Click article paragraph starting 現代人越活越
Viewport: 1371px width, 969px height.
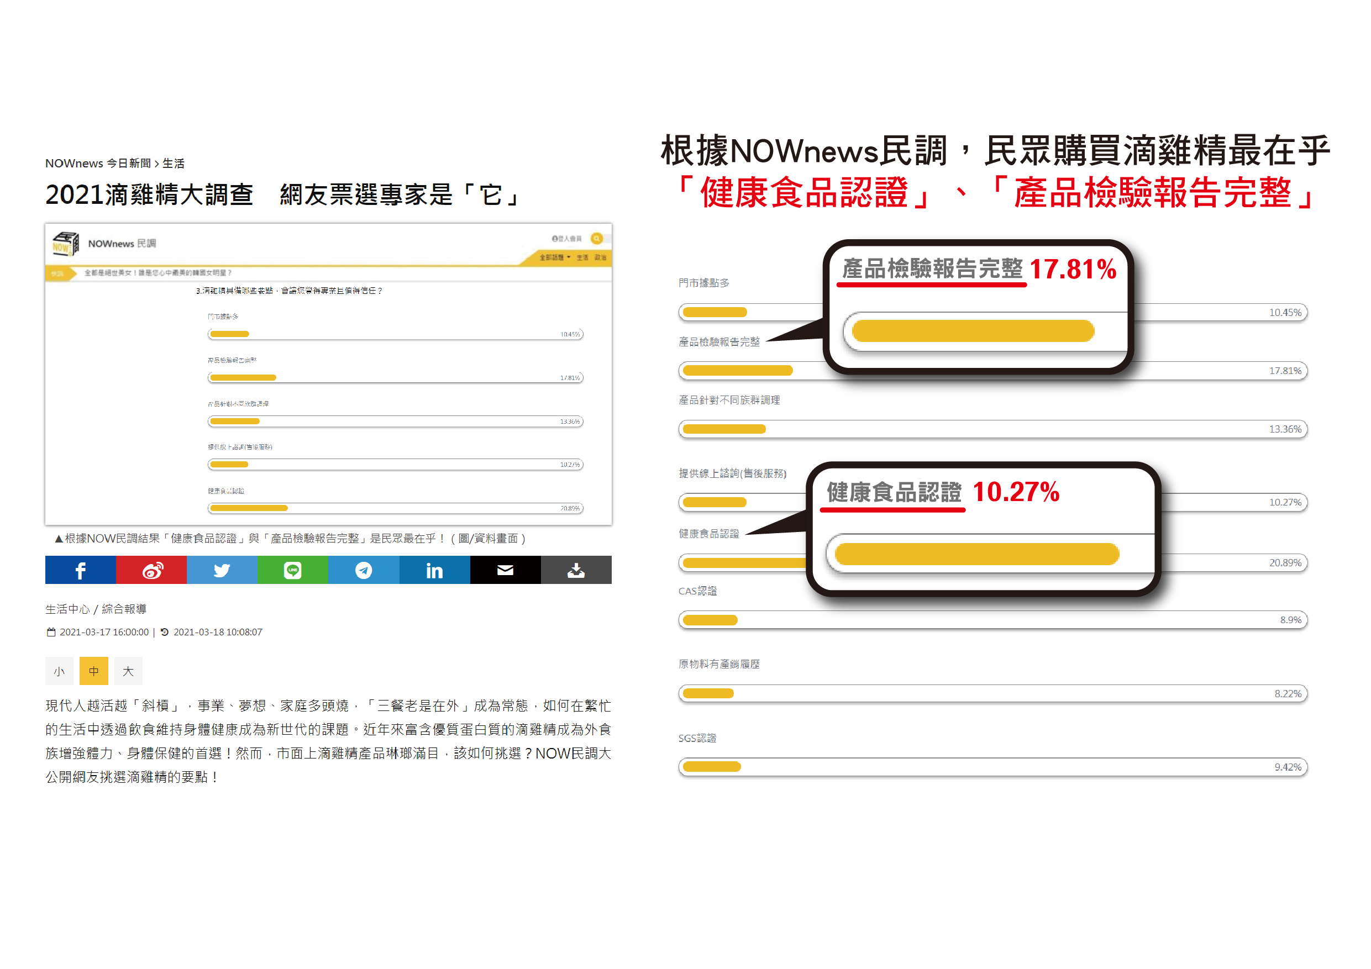pos(328,741)
